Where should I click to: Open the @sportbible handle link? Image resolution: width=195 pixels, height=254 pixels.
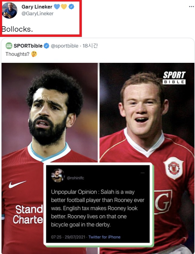[x=65, y=46]
